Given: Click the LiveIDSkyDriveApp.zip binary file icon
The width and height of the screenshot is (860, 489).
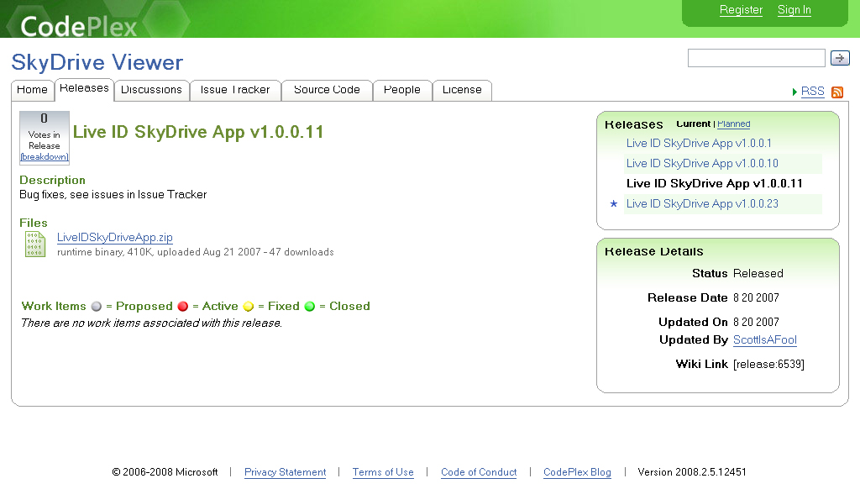Looking at the screenshot, I should (35, 244).
